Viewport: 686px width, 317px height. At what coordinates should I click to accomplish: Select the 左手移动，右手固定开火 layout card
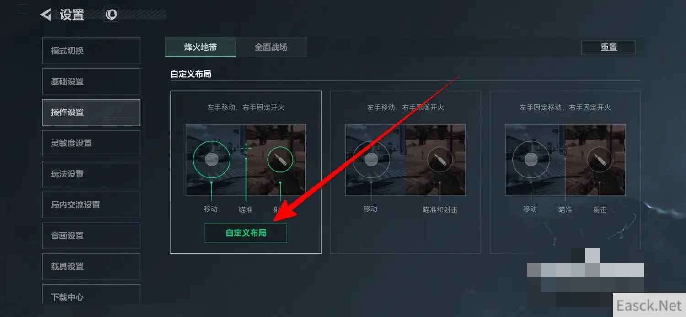246,172
